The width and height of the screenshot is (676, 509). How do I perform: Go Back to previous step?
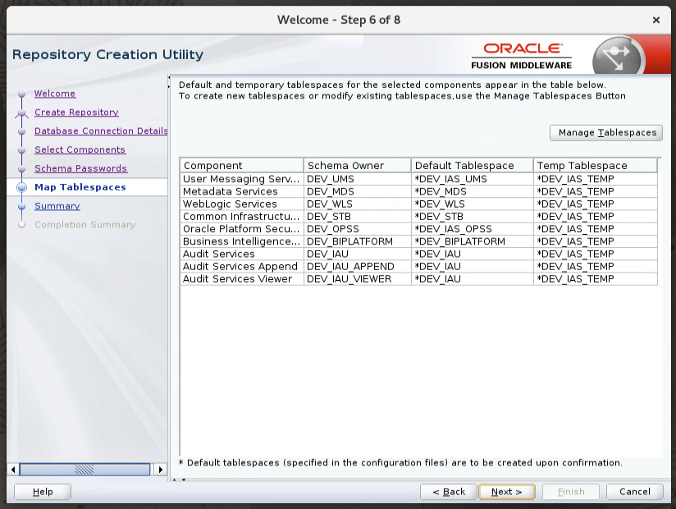click(449, 492)
